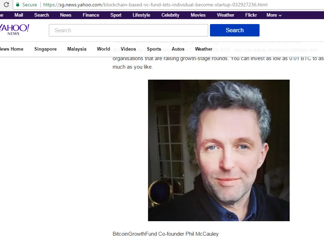Screen dimensions: 324x241
Task: Expand the More dropdown menu
Action: 274,15
